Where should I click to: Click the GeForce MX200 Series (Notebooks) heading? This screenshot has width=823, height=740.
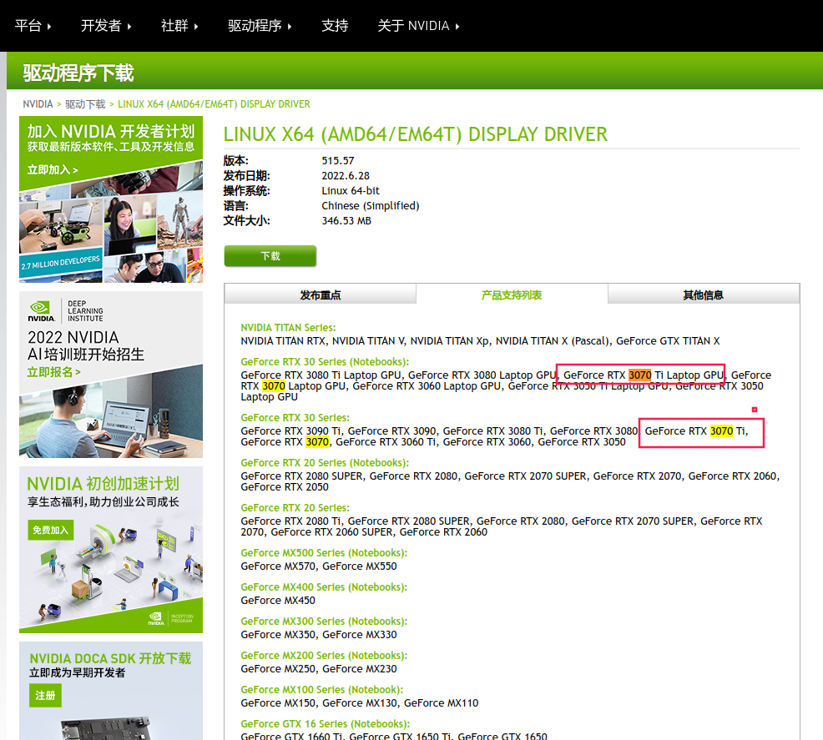pos(324,655)
